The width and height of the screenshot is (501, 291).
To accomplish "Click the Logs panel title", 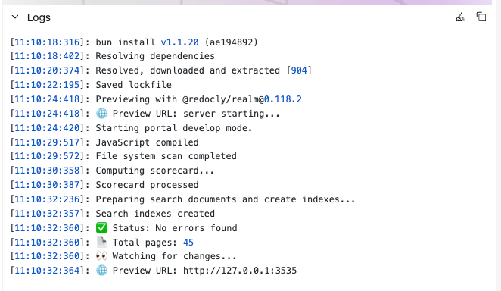I will tap(39, 17).
